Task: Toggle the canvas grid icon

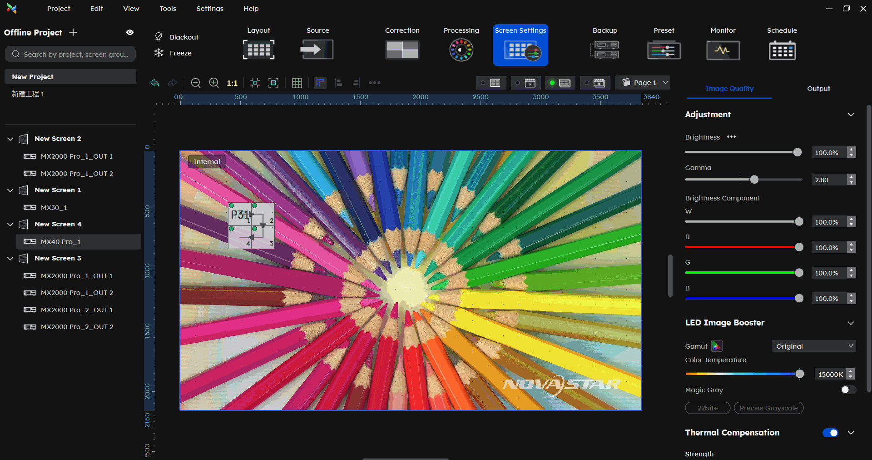Action: [x=297, y=83]
